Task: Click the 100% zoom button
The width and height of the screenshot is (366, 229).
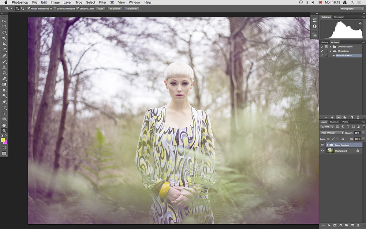Action: pos(100,9)
